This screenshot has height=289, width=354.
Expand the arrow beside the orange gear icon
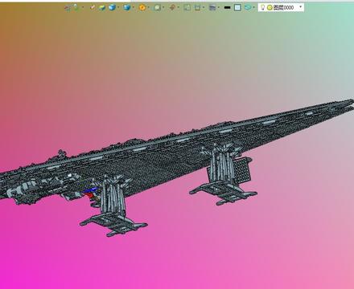click(148, 7)
